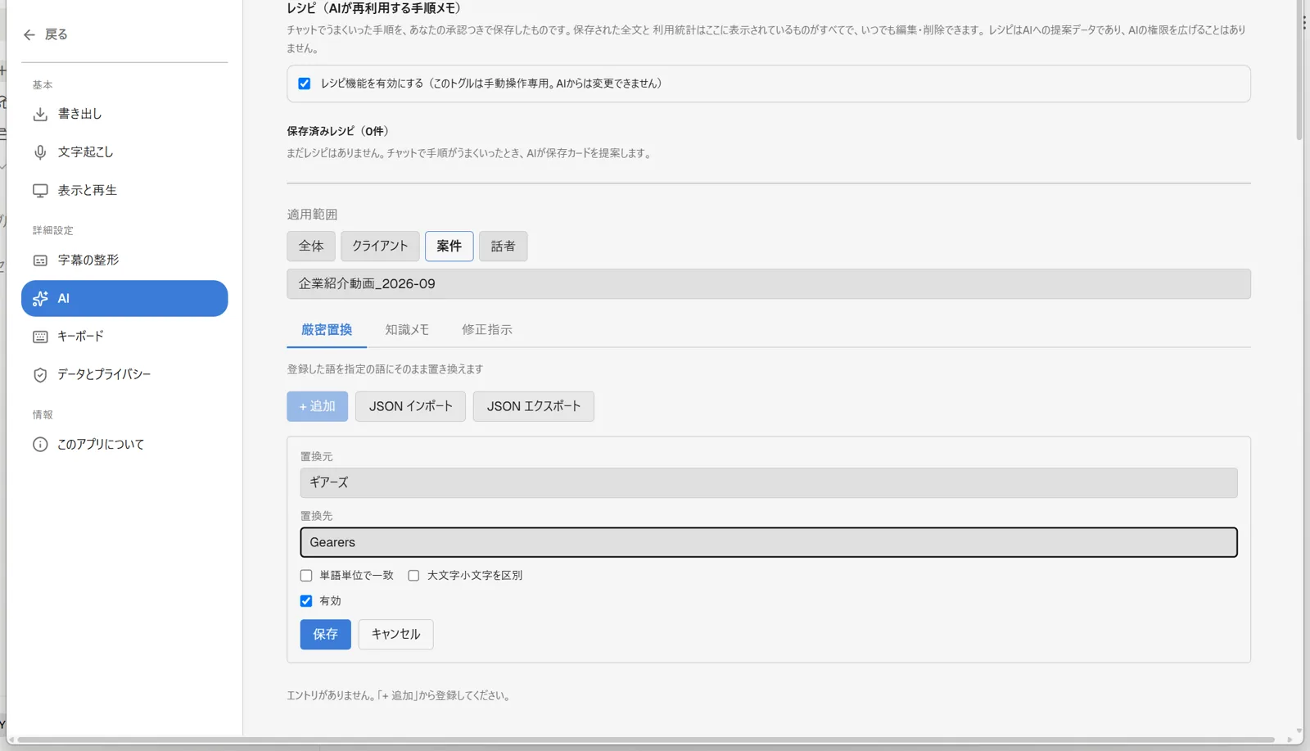
Task: Open the データとプライバシー settings page
Action: tap(124, 375)
